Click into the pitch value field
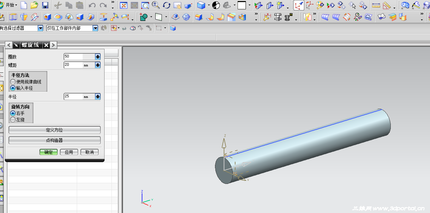Viewport: 430px width, 213px height. pyautogui.click(x=73, y=65)
